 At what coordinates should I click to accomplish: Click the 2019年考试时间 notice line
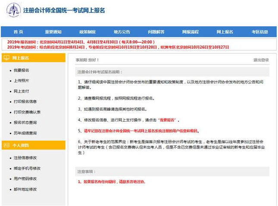click(118, 47)
